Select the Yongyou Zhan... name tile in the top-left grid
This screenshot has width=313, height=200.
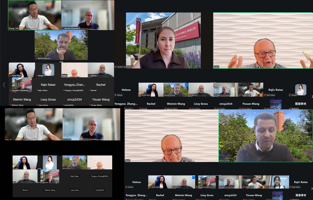click(x=75, y=85)
